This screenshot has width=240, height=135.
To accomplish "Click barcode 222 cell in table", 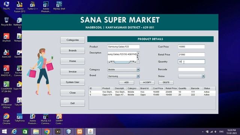I will click(196, 95).
